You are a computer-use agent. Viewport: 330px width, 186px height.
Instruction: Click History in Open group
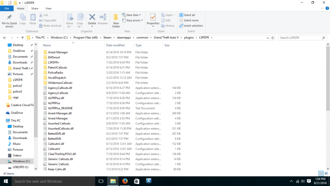tap(168, 26)
